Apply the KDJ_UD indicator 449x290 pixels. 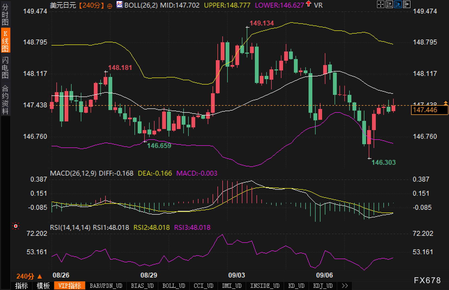pyautogui.click(x=323, y=286)
